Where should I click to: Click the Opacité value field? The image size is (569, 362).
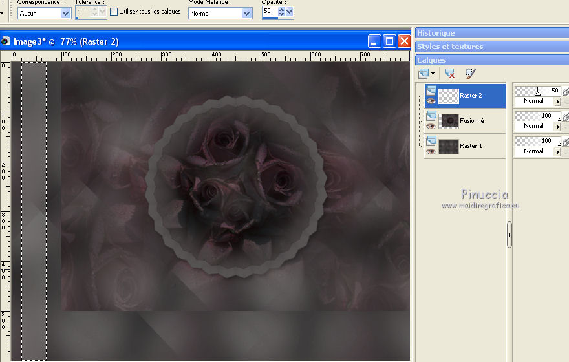(x=269, y=12)
